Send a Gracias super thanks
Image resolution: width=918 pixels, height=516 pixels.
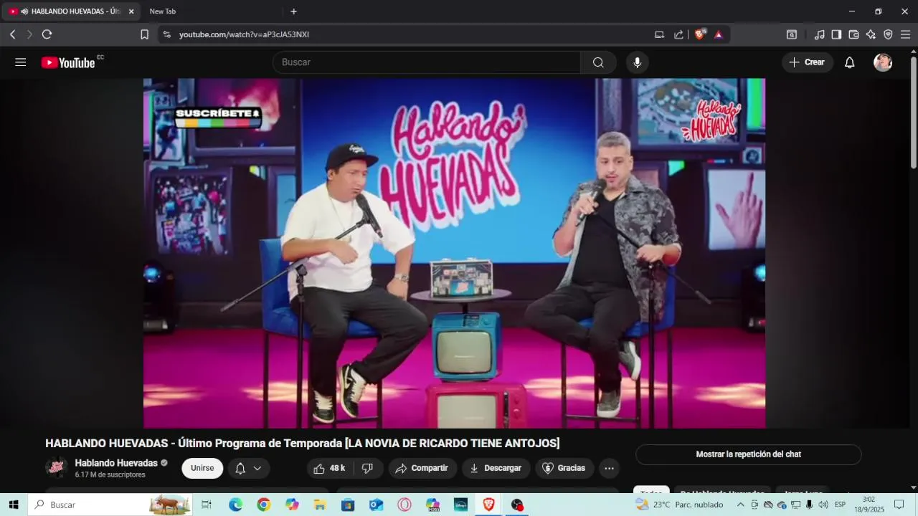[564, 468]
